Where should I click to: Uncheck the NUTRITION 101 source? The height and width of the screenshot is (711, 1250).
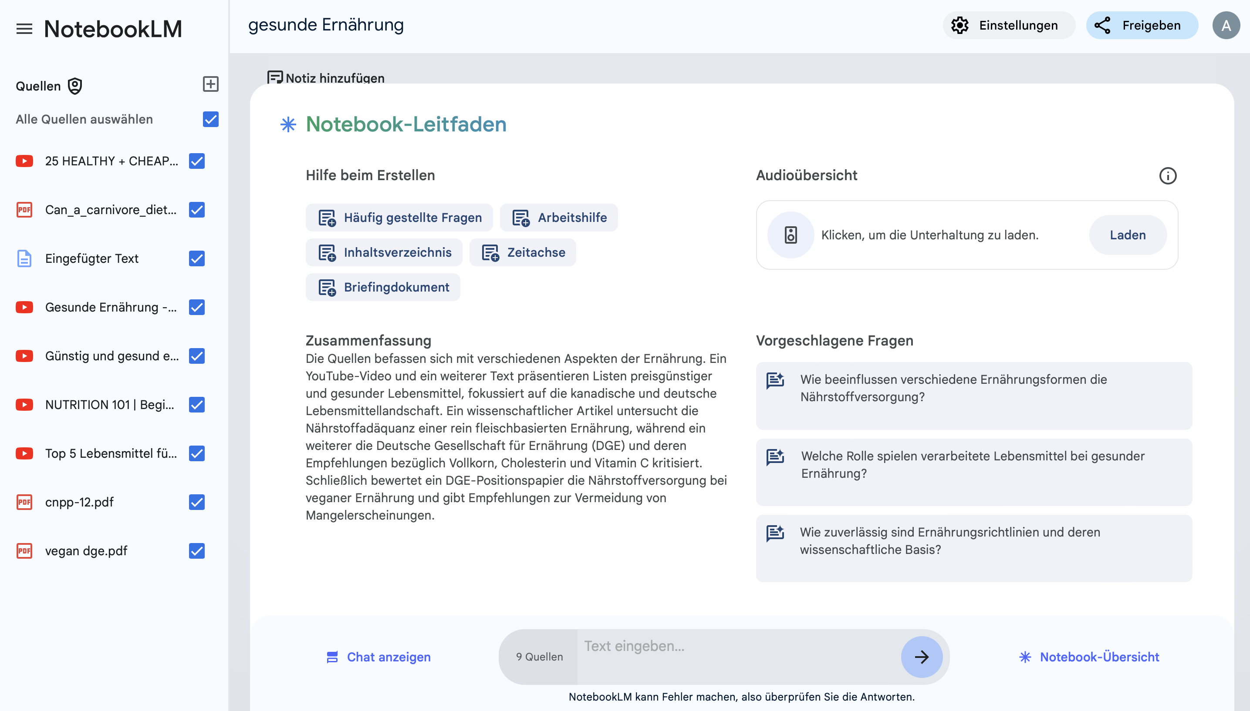(197, 405)
